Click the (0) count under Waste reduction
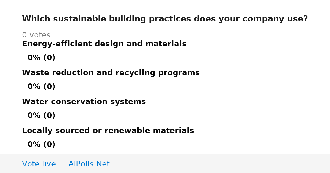The image size is (330, 173). click(x=49, y=87)
